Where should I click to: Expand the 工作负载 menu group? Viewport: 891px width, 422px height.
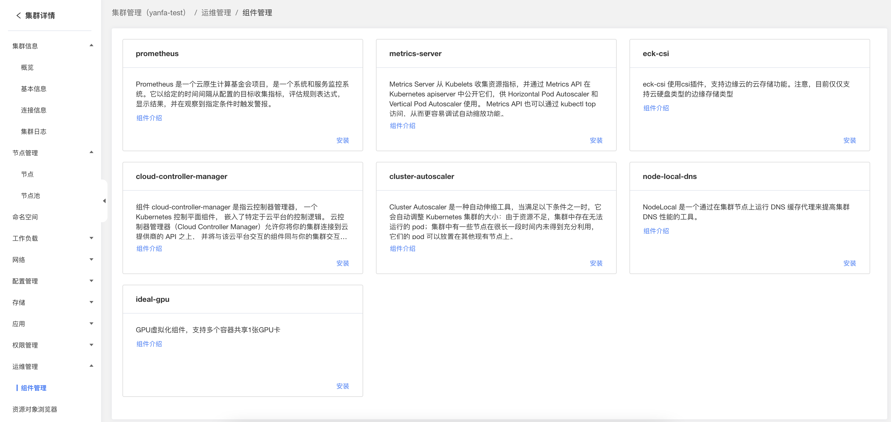(91, 238)
